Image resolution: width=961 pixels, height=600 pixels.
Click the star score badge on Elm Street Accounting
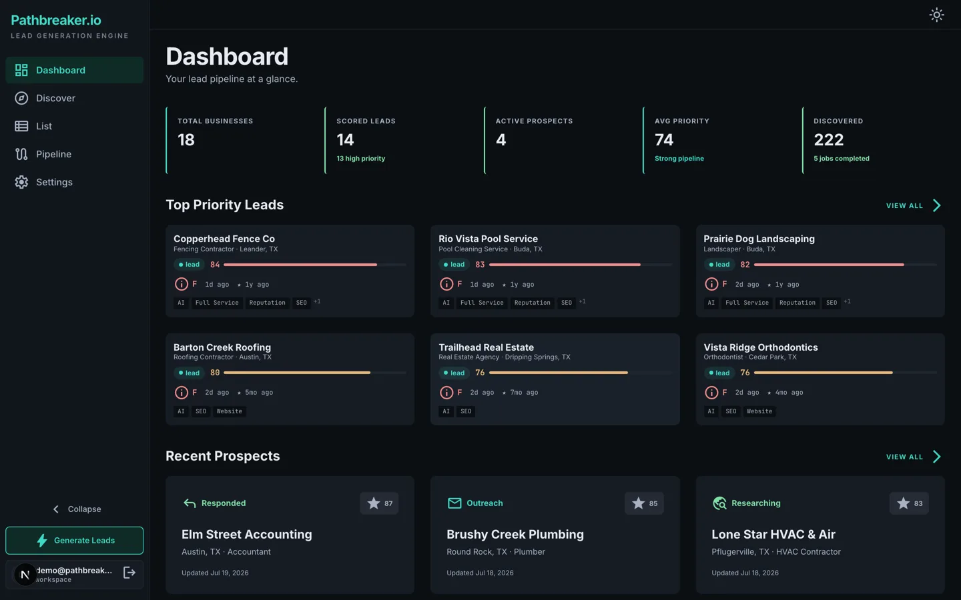379,503
